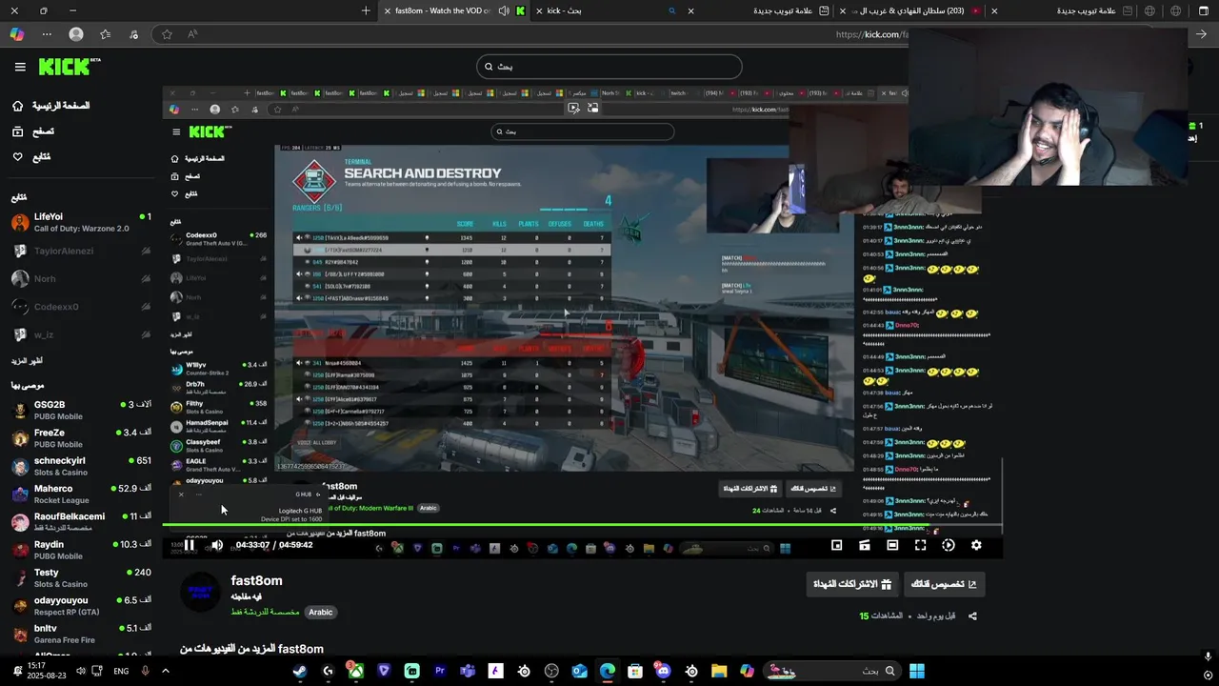Toggle the ENG input language indicator
1219x686 pixels.
121,671
